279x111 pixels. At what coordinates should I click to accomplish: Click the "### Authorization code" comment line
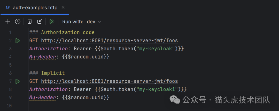(62, 32)
